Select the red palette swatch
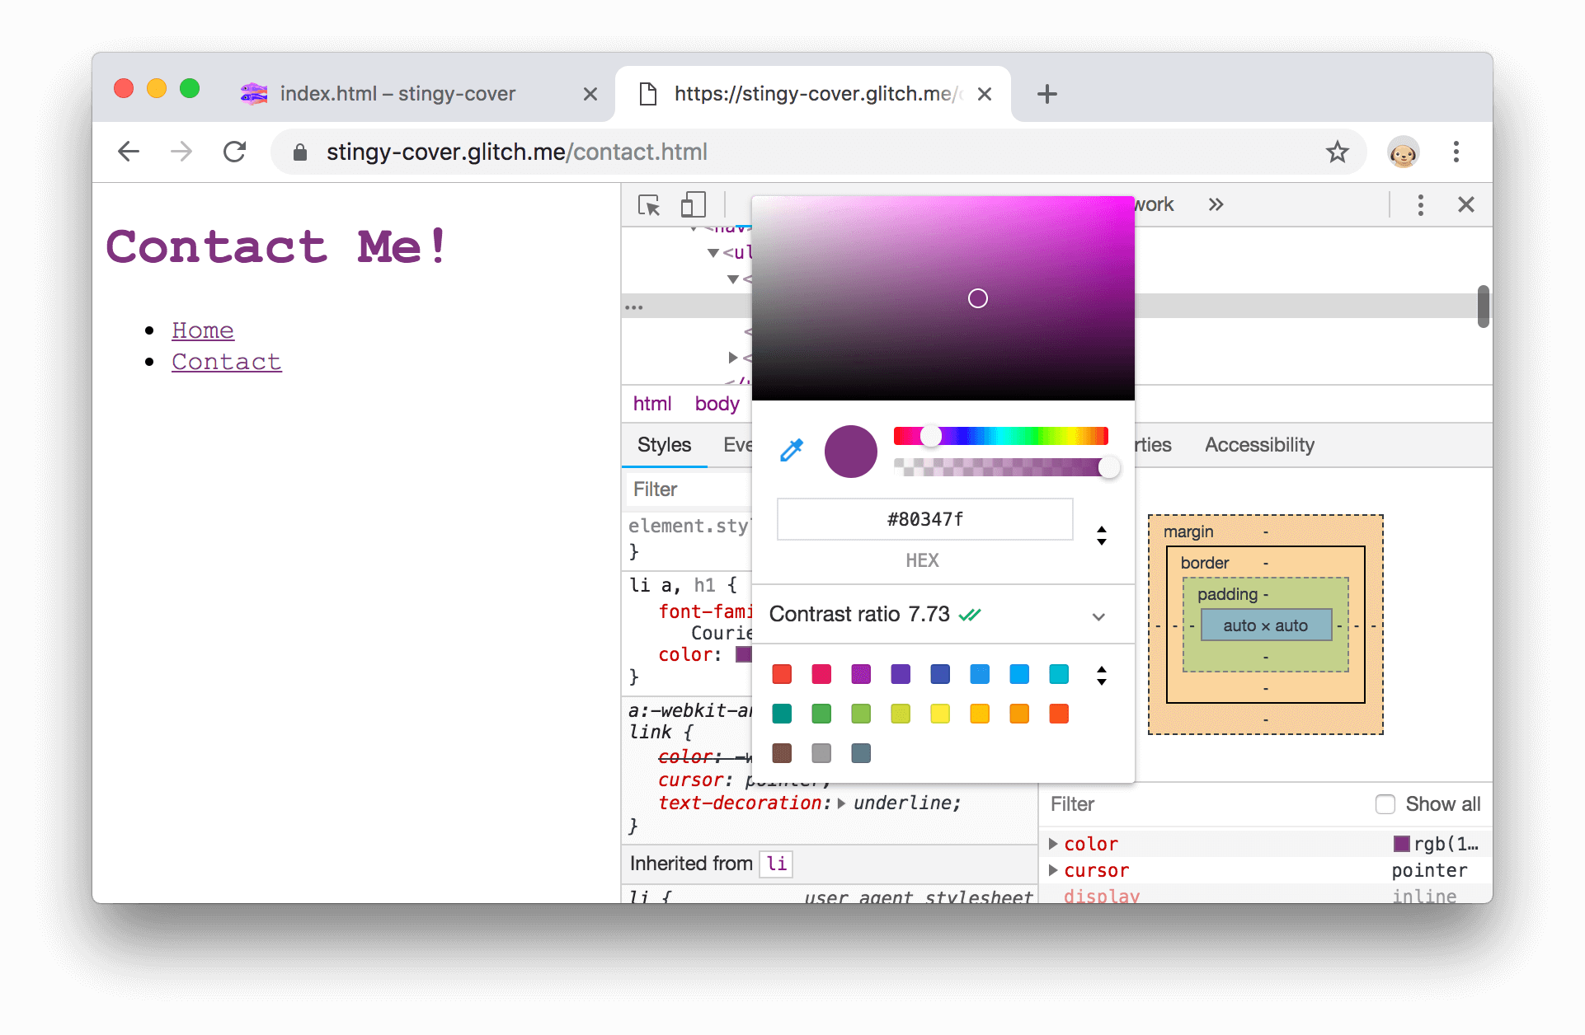Image resolution: width=1585 pixels, height=1035 pixels. pos(782,674)
